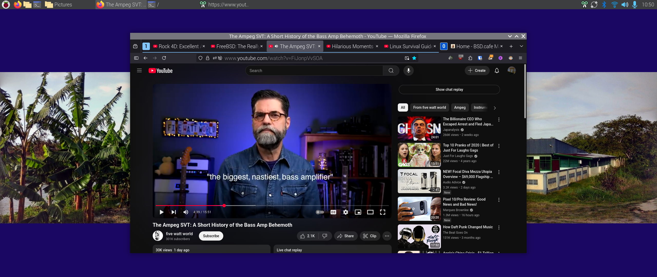This screenshot has height=277, width=657.
Task: Toggle the bookmark star for this page
Action: (414, 58)
